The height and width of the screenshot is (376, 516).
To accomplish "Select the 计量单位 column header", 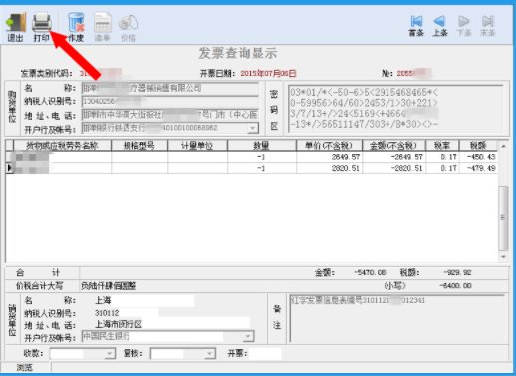I will coord(197,146).
